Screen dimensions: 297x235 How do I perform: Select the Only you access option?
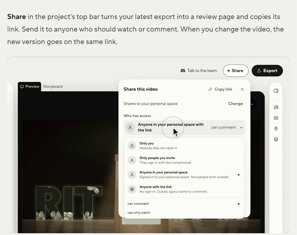184,146
